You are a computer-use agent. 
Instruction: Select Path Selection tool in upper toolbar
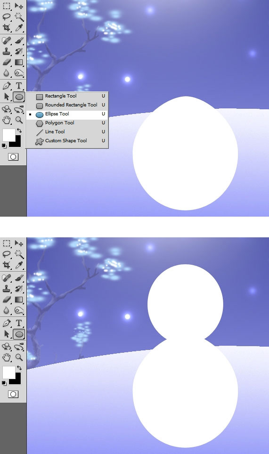pyautogui.click(x=7, y=97)
